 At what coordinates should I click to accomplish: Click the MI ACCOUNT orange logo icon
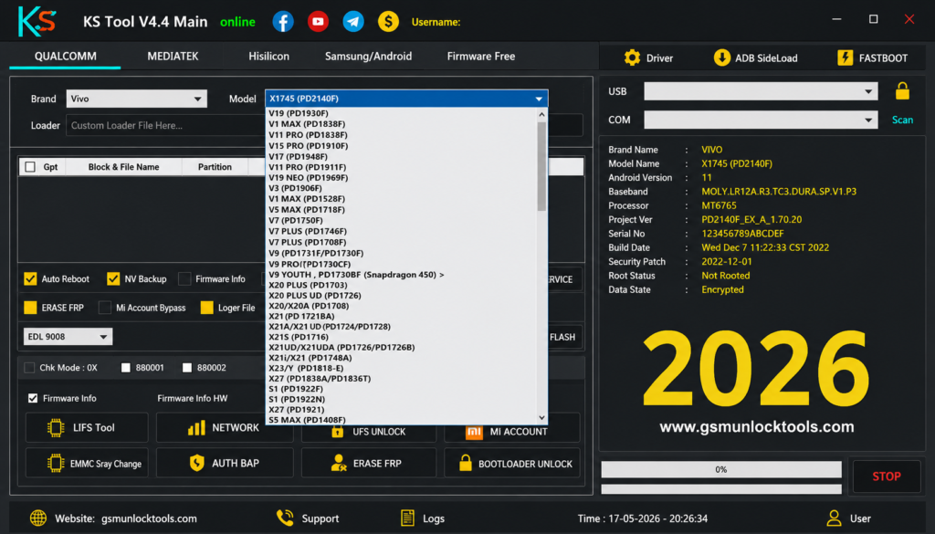tap(474, 432)
